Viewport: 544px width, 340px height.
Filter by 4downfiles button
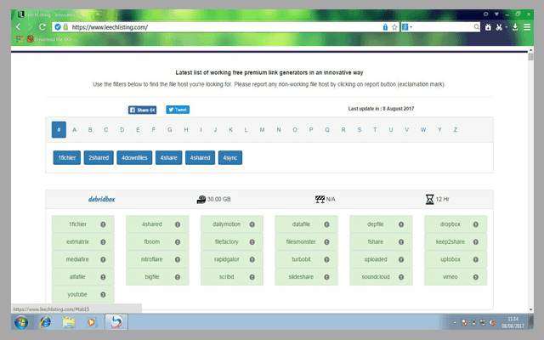(134, 158)
